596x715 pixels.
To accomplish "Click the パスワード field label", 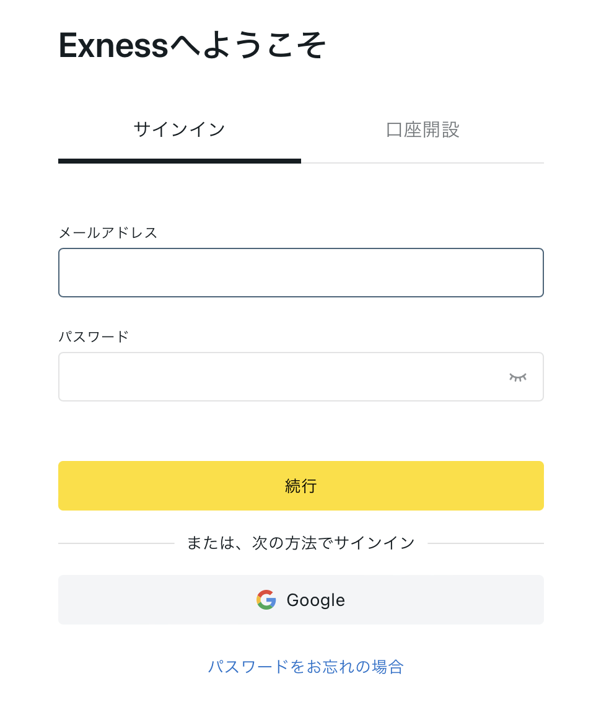I will 94,336.
